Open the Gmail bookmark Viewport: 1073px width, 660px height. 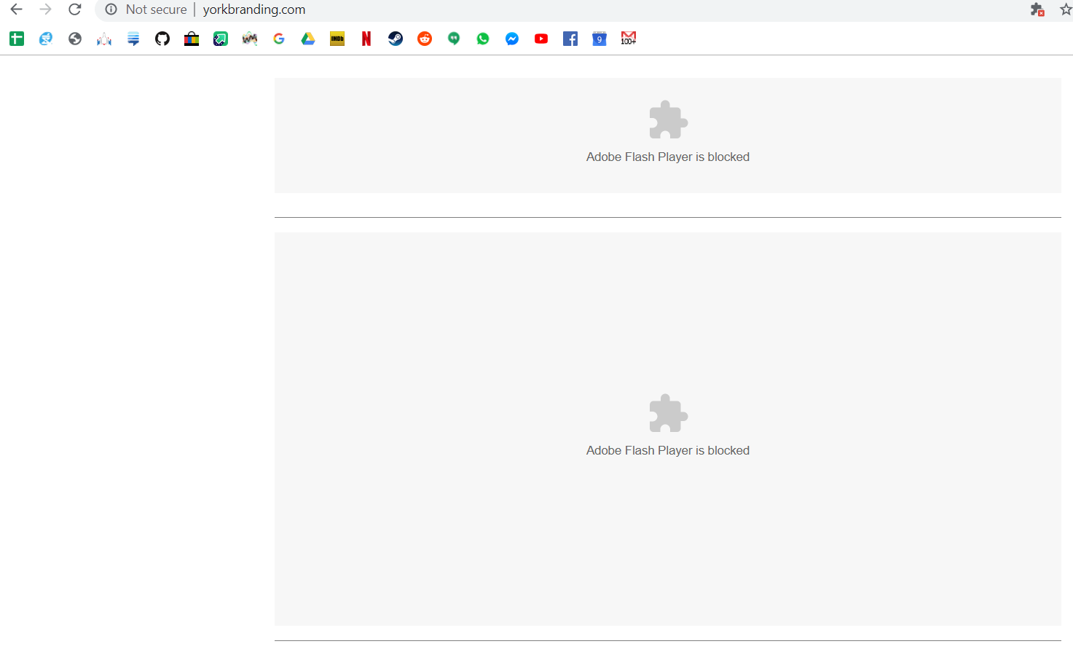coord(629,39)
